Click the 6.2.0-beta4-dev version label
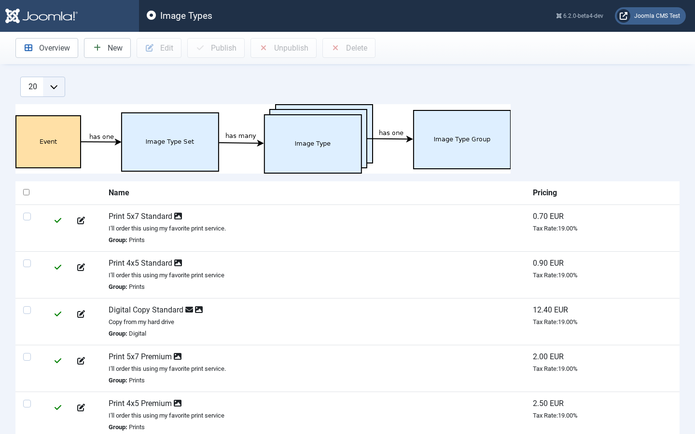 click(580, 16)
